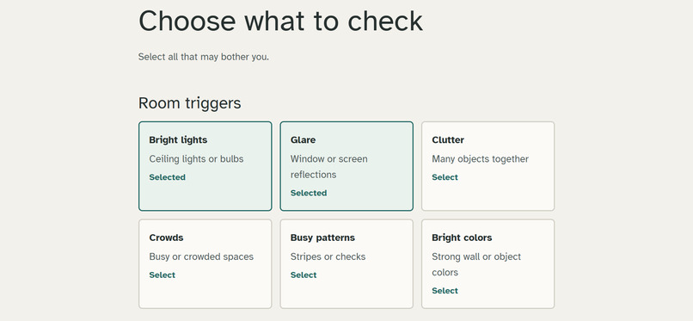Select the Clutter trigger card
693x321 pixels.
[x=488, y=166]
